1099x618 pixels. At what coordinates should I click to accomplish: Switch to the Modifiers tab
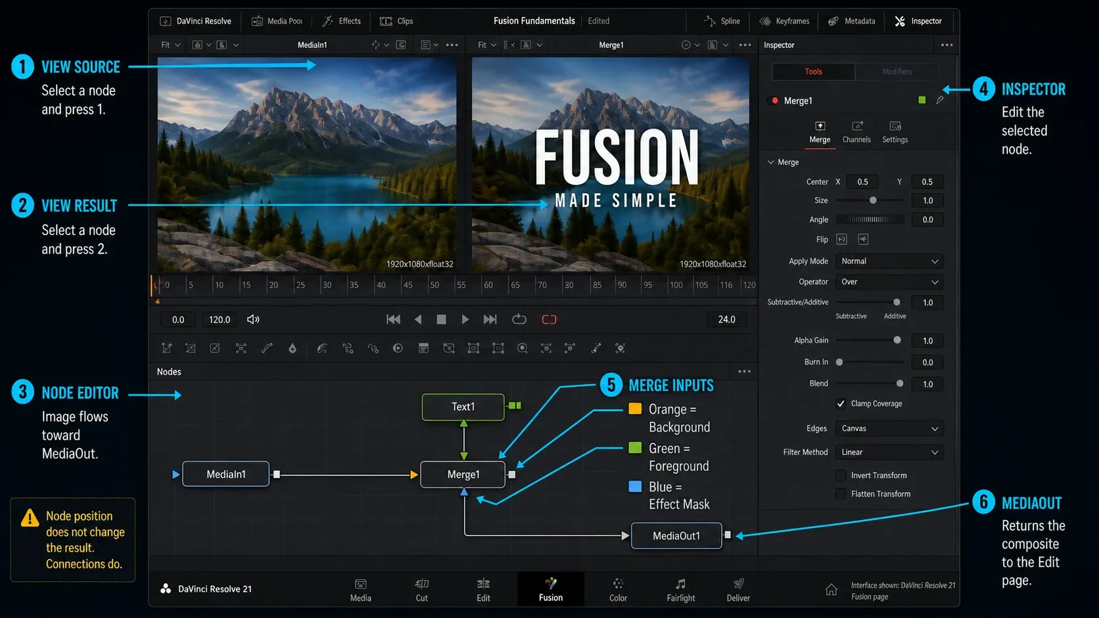pos(897,71)
